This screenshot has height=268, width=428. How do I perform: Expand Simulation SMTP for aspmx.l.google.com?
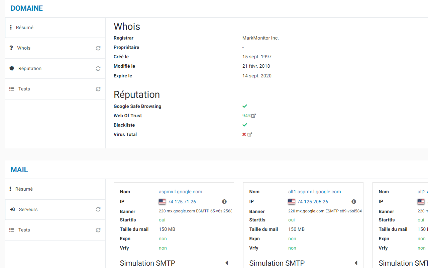pos(226,263)
